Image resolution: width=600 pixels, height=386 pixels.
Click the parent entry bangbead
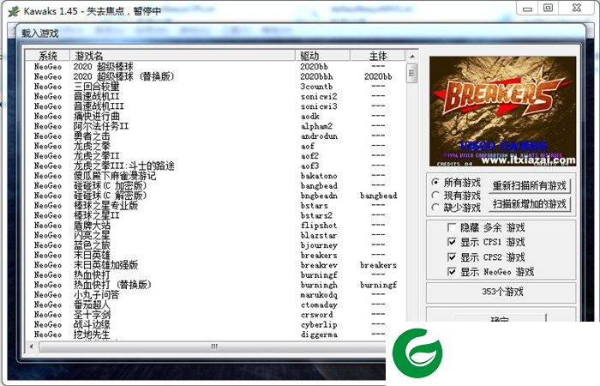[379, 196]
